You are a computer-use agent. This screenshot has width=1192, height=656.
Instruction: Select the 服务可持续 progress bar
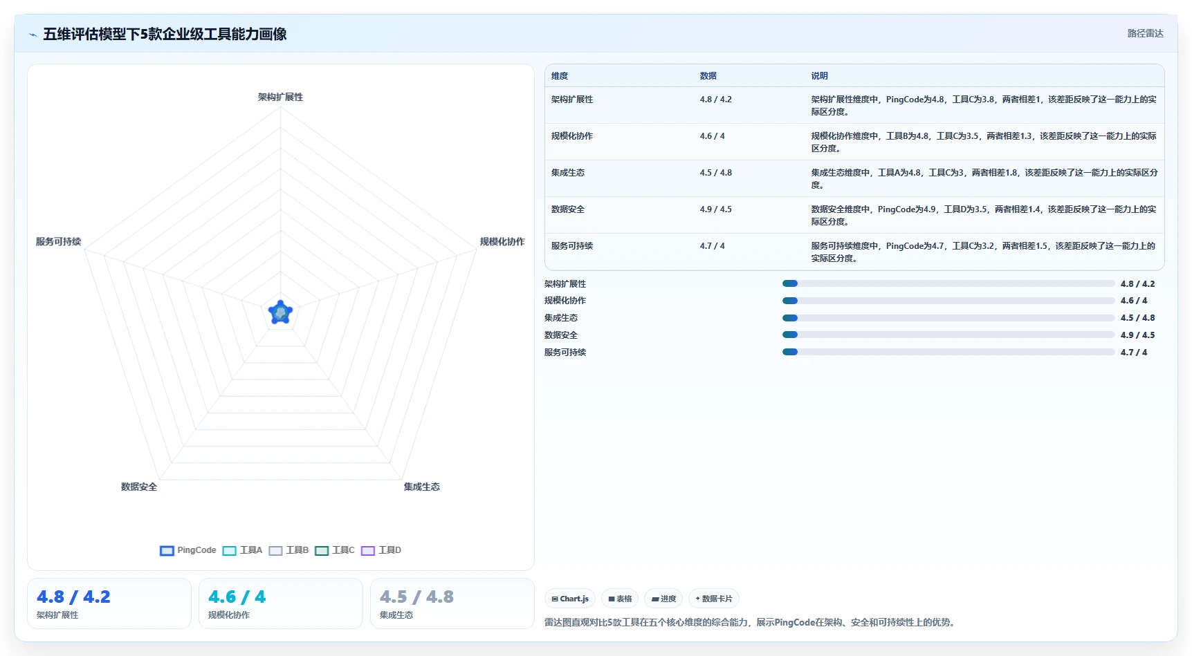[x=948, y=352]
